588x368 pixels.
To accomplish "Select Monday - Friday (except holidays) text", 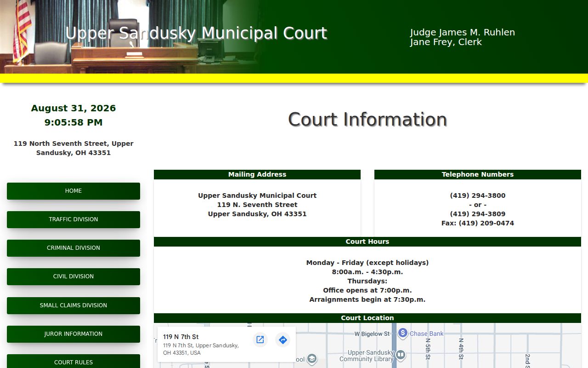I will point(367,263).
